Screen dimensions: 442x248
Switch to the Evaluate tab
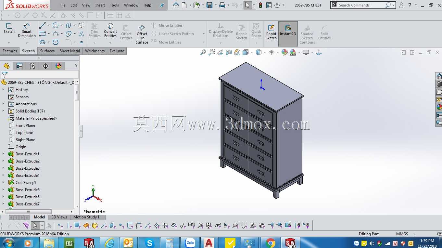117,51
